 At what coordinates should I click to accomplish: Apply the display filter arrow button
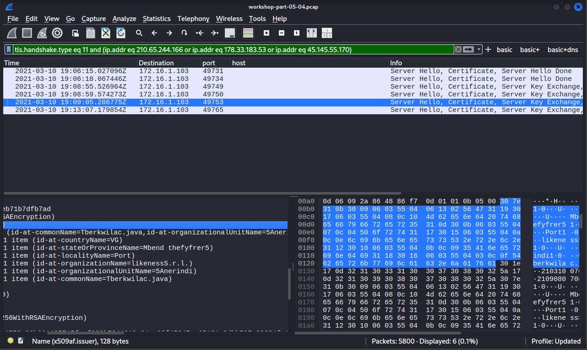pyautogui.click(x=469, y=49)
